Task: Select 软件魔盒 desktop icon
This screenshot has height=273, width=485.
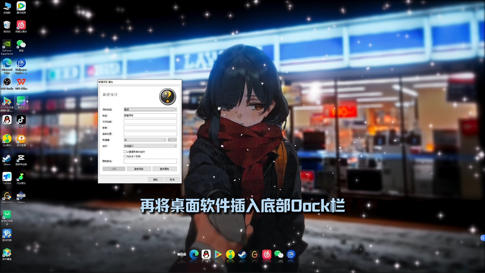Action: (7, 254)
